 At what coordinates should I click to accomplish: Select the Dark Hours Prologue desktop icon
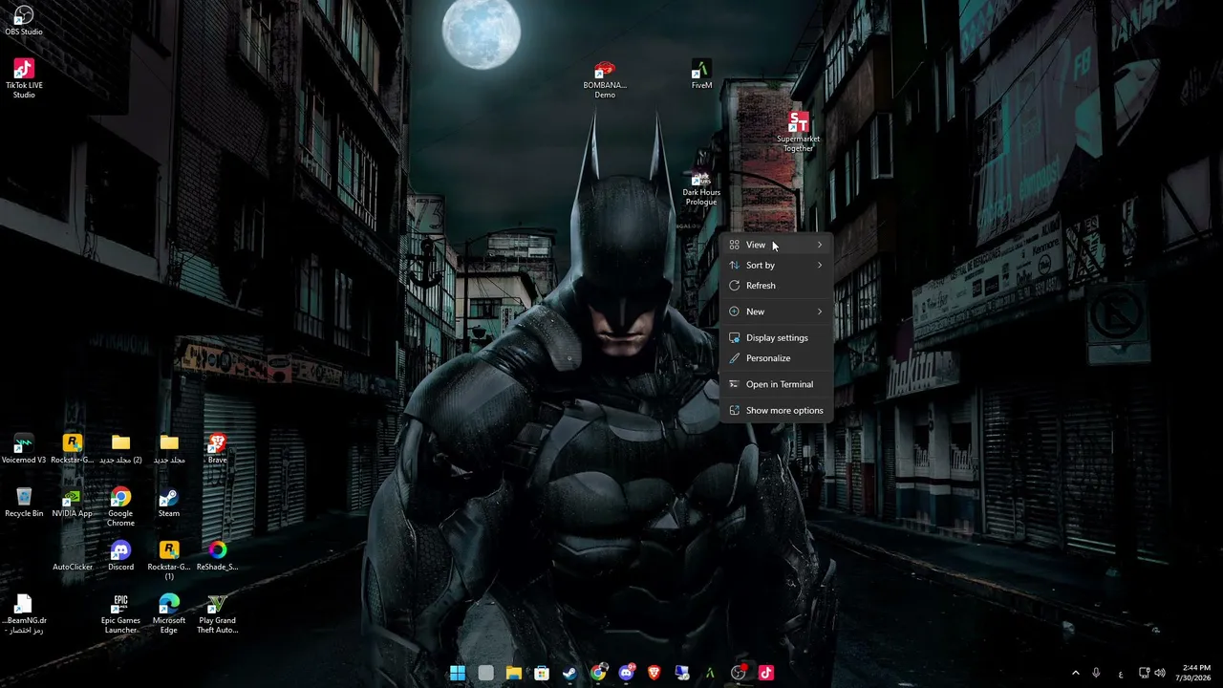[x=701, y=186]
